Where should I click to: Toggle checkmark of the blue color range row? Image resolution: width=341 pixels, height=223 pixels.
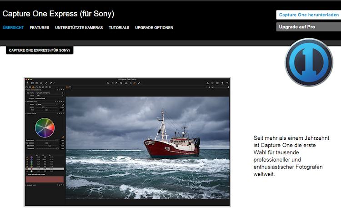click(27, 160)
